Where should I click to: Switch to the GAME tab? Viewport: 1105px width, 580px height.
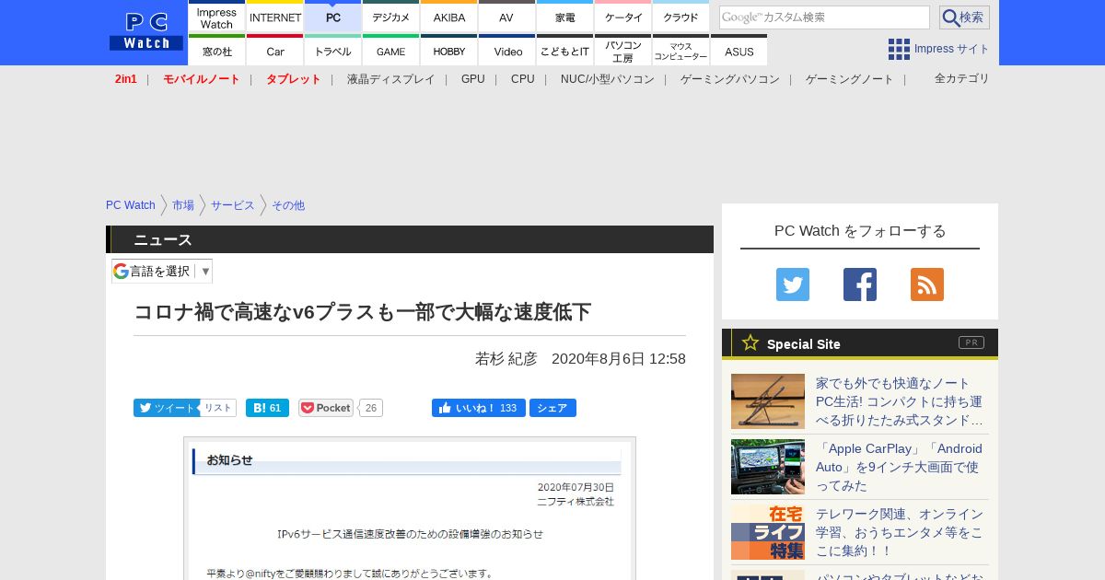[391, 51]
